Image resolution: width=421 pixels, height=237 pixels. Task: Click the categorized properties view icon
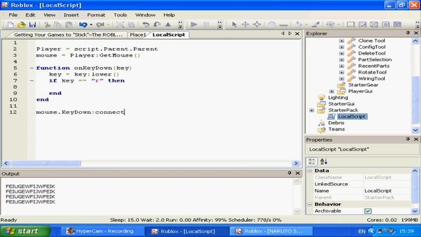click(312, 161)
